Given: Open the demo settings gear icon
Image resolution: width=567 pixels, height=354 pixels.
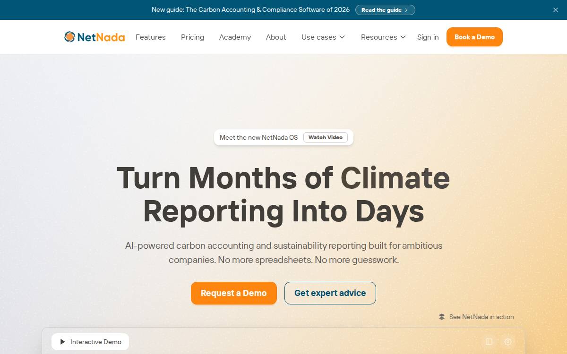Looking at the screenshot, I should (x=508, y=342).
